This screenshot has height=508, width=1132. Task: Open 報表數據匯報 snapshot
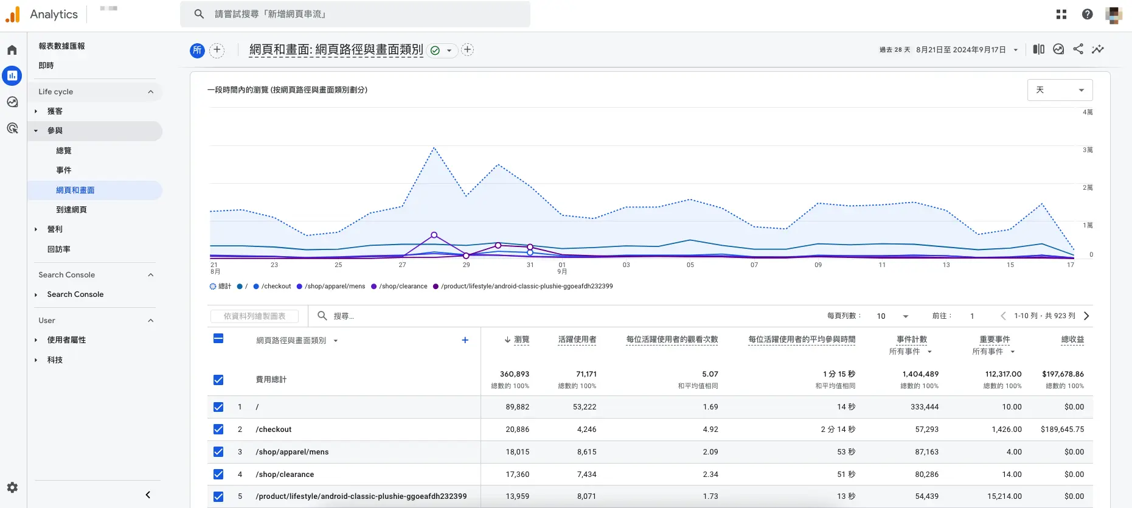pyautogui.click(x=61, y=46)
